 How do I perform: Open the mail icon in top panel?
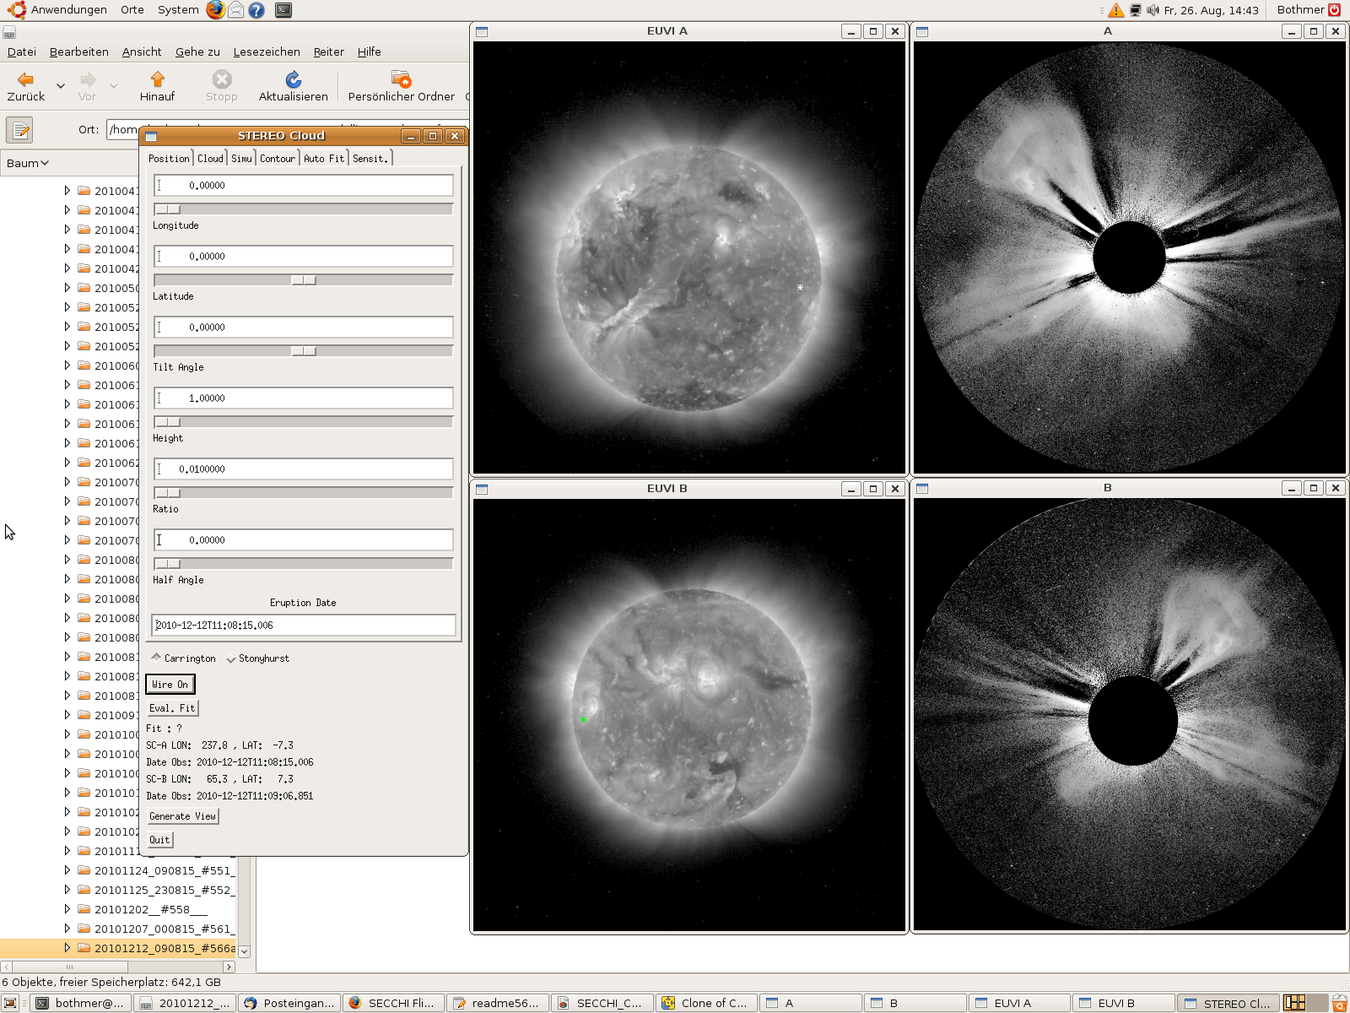click(236, 10)
